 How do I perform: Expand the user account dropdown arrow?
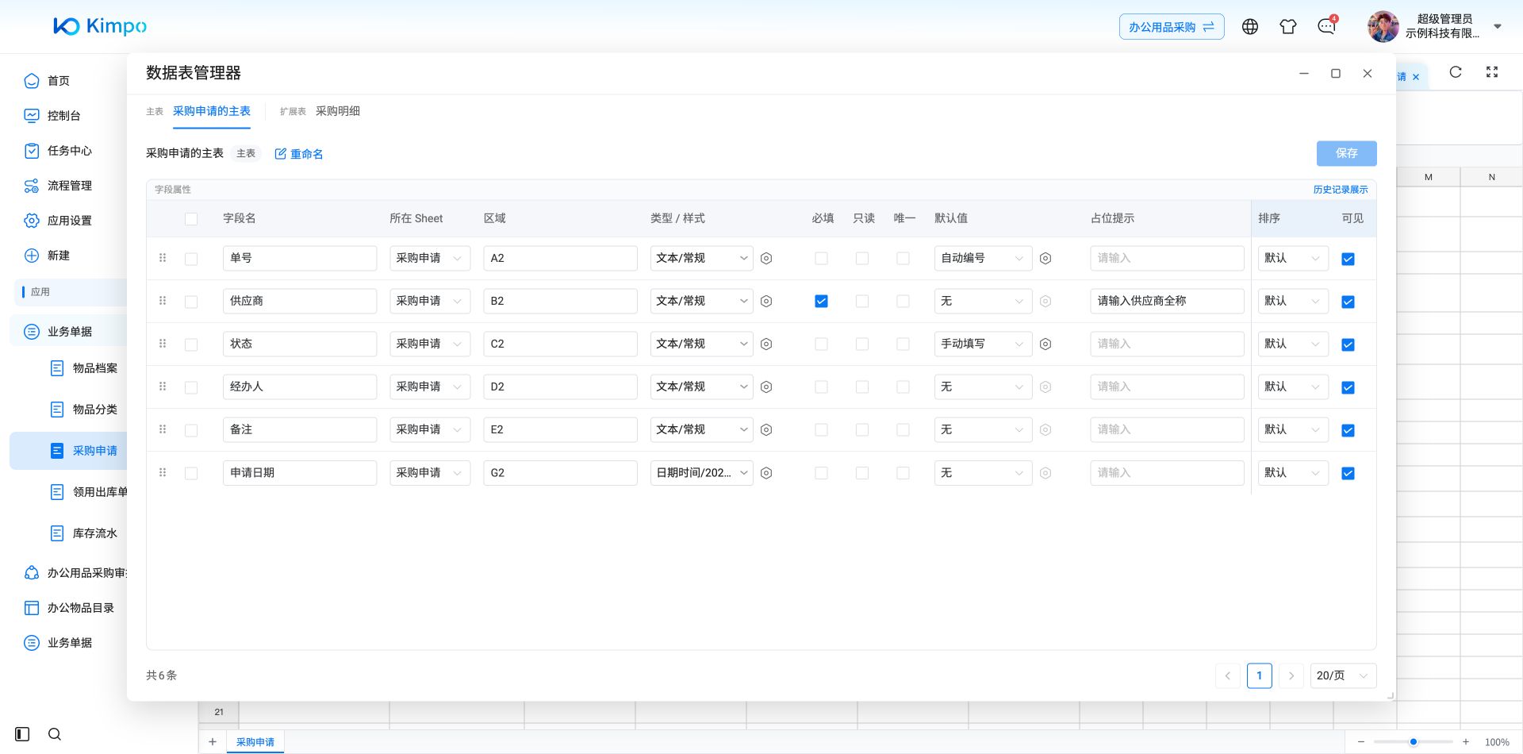(1498, 26)
